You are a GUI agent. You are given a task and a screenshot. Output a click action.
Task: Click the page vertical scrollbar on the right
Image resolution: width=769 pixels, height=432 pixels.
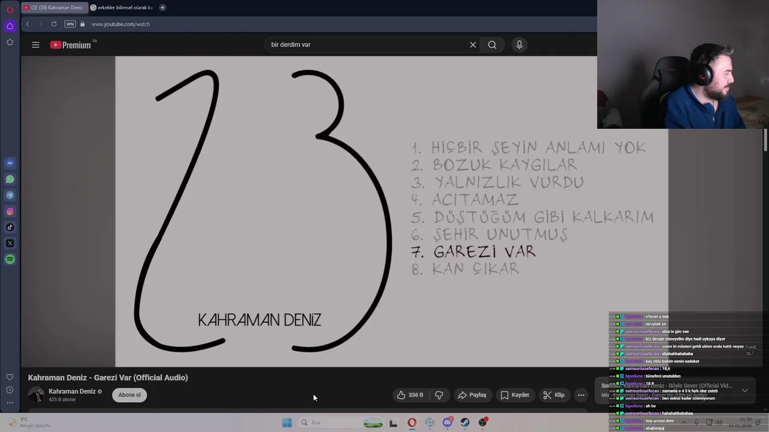pos(765,140)
